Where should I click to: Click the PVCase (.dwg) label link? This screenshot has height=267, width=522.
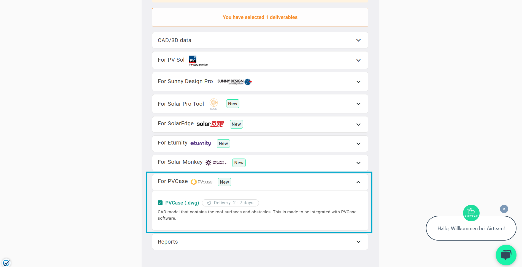coord(182,203)
